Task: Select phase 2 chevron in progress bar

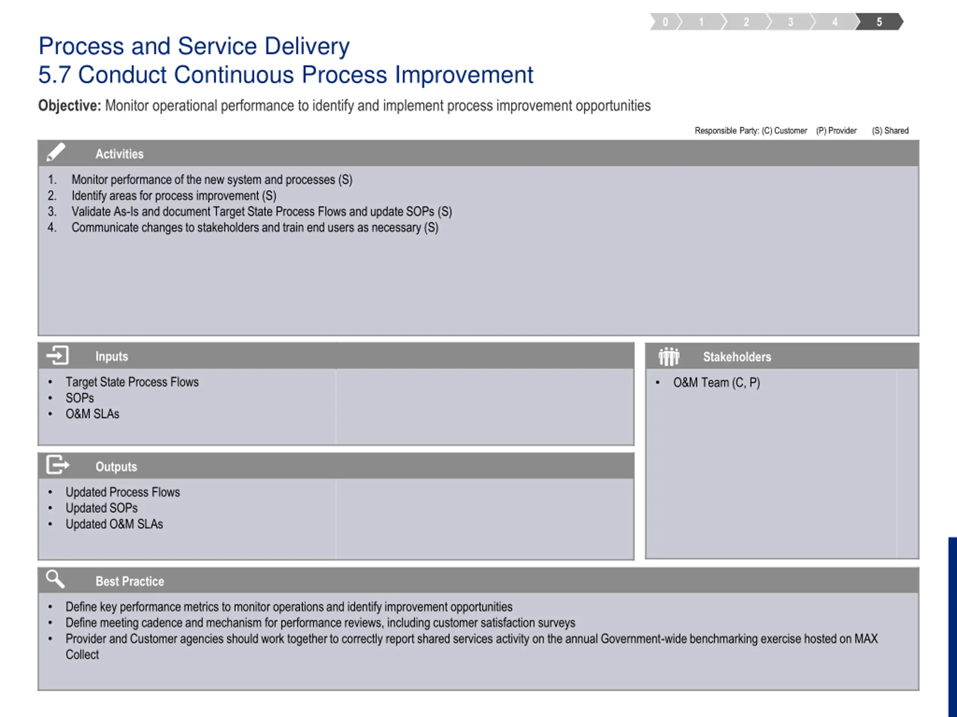Action: 746,22
